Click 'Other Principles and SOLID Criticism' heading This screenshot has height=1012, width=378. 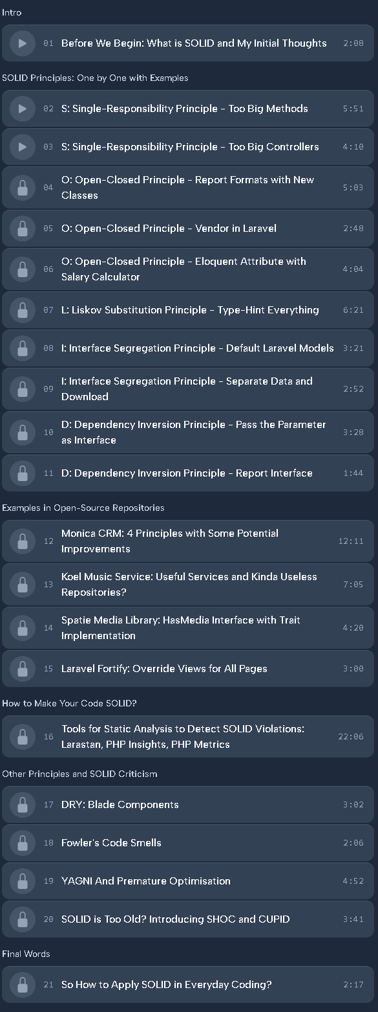[x=79, y=774]
